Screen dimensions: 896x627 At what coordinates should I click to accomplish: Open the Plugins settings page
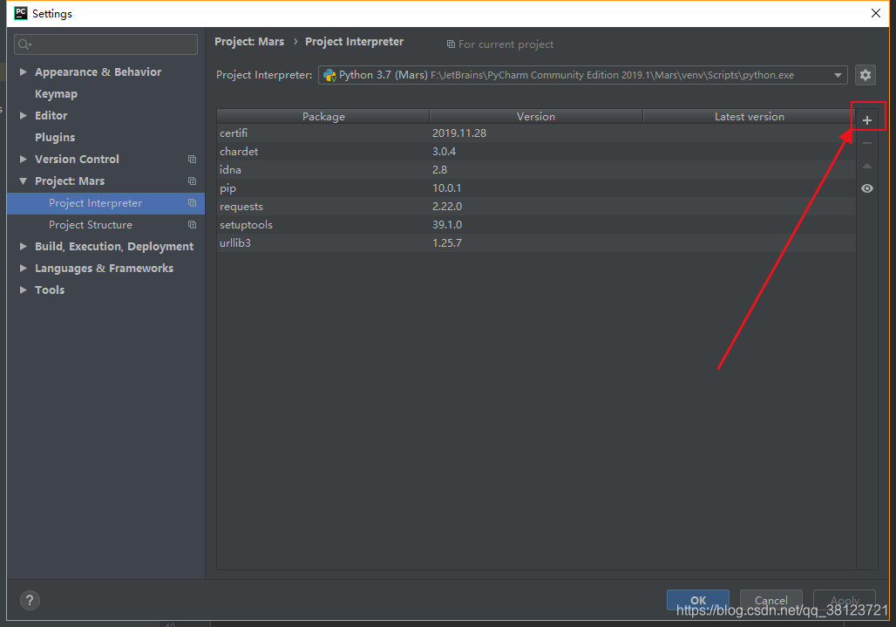click(x=55, y=137)
